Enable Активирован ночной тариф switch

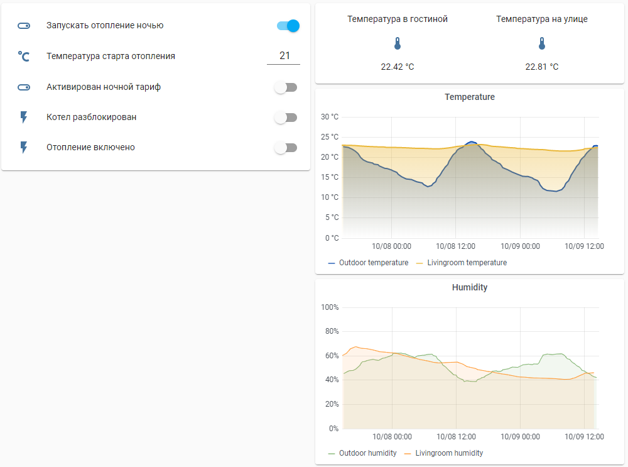click(x=286, y=87)
